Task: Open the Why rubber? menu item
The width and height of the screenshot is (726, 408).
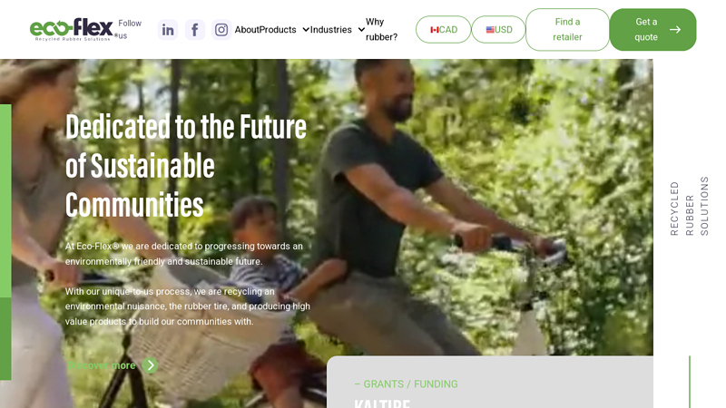Action: 381,30
